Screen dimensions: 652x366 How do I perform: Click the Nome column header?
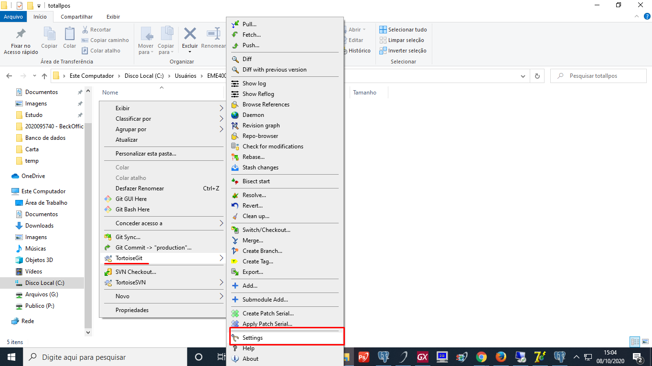110,93
